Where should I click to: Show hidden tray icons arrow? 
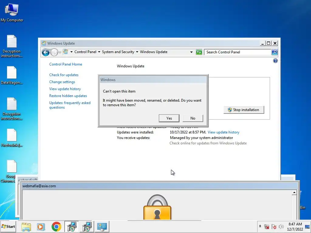coord(260,226)
